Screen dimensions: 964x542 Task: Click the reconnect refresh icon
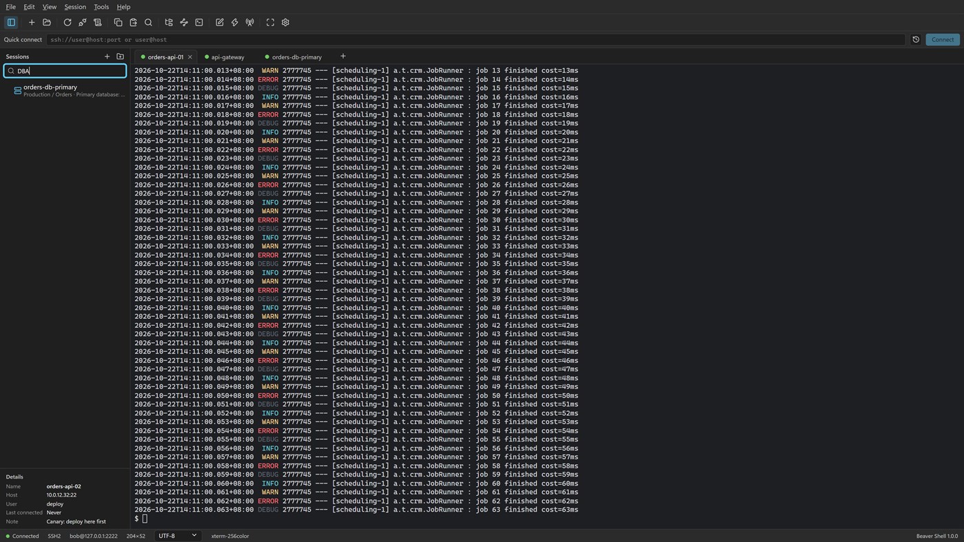[68, 23]
